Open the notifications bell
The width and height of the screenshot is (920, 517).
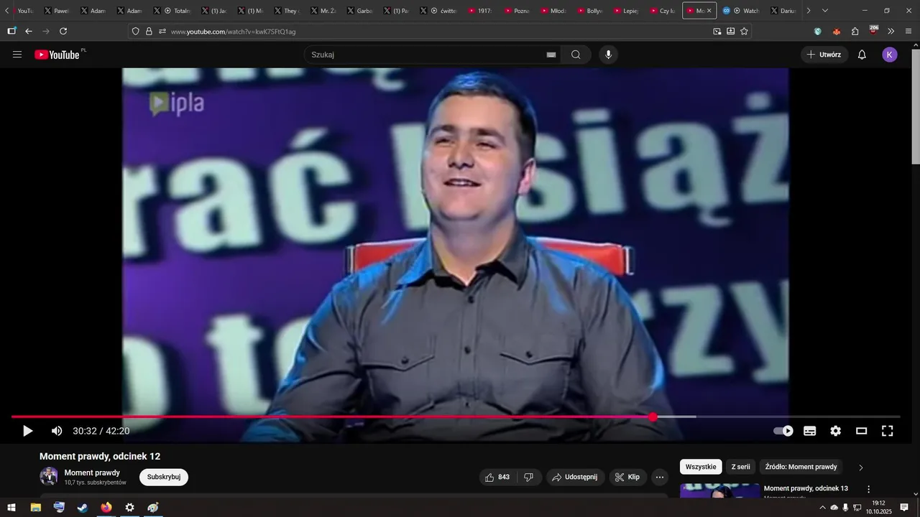click(862, 55)
